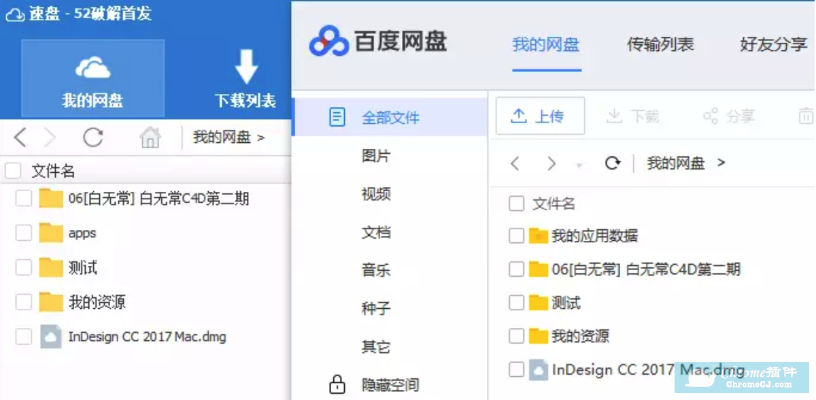Select 文档 category in sidebar

(x=376, y=232)
